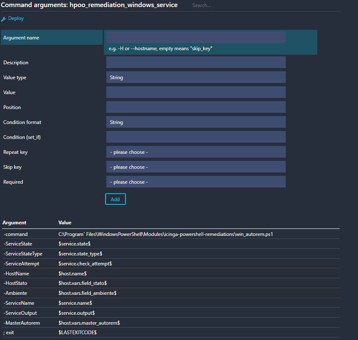Open the Repeat key dropdown
The image size is (358, 340).
(x=196, y=152)
